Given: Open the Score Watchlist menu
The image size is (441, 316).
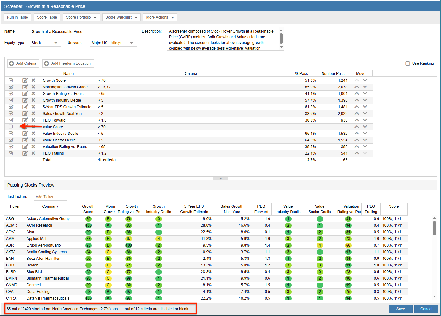Looking at the screenshot, I should pyautogui.click(x=121, y=17).
